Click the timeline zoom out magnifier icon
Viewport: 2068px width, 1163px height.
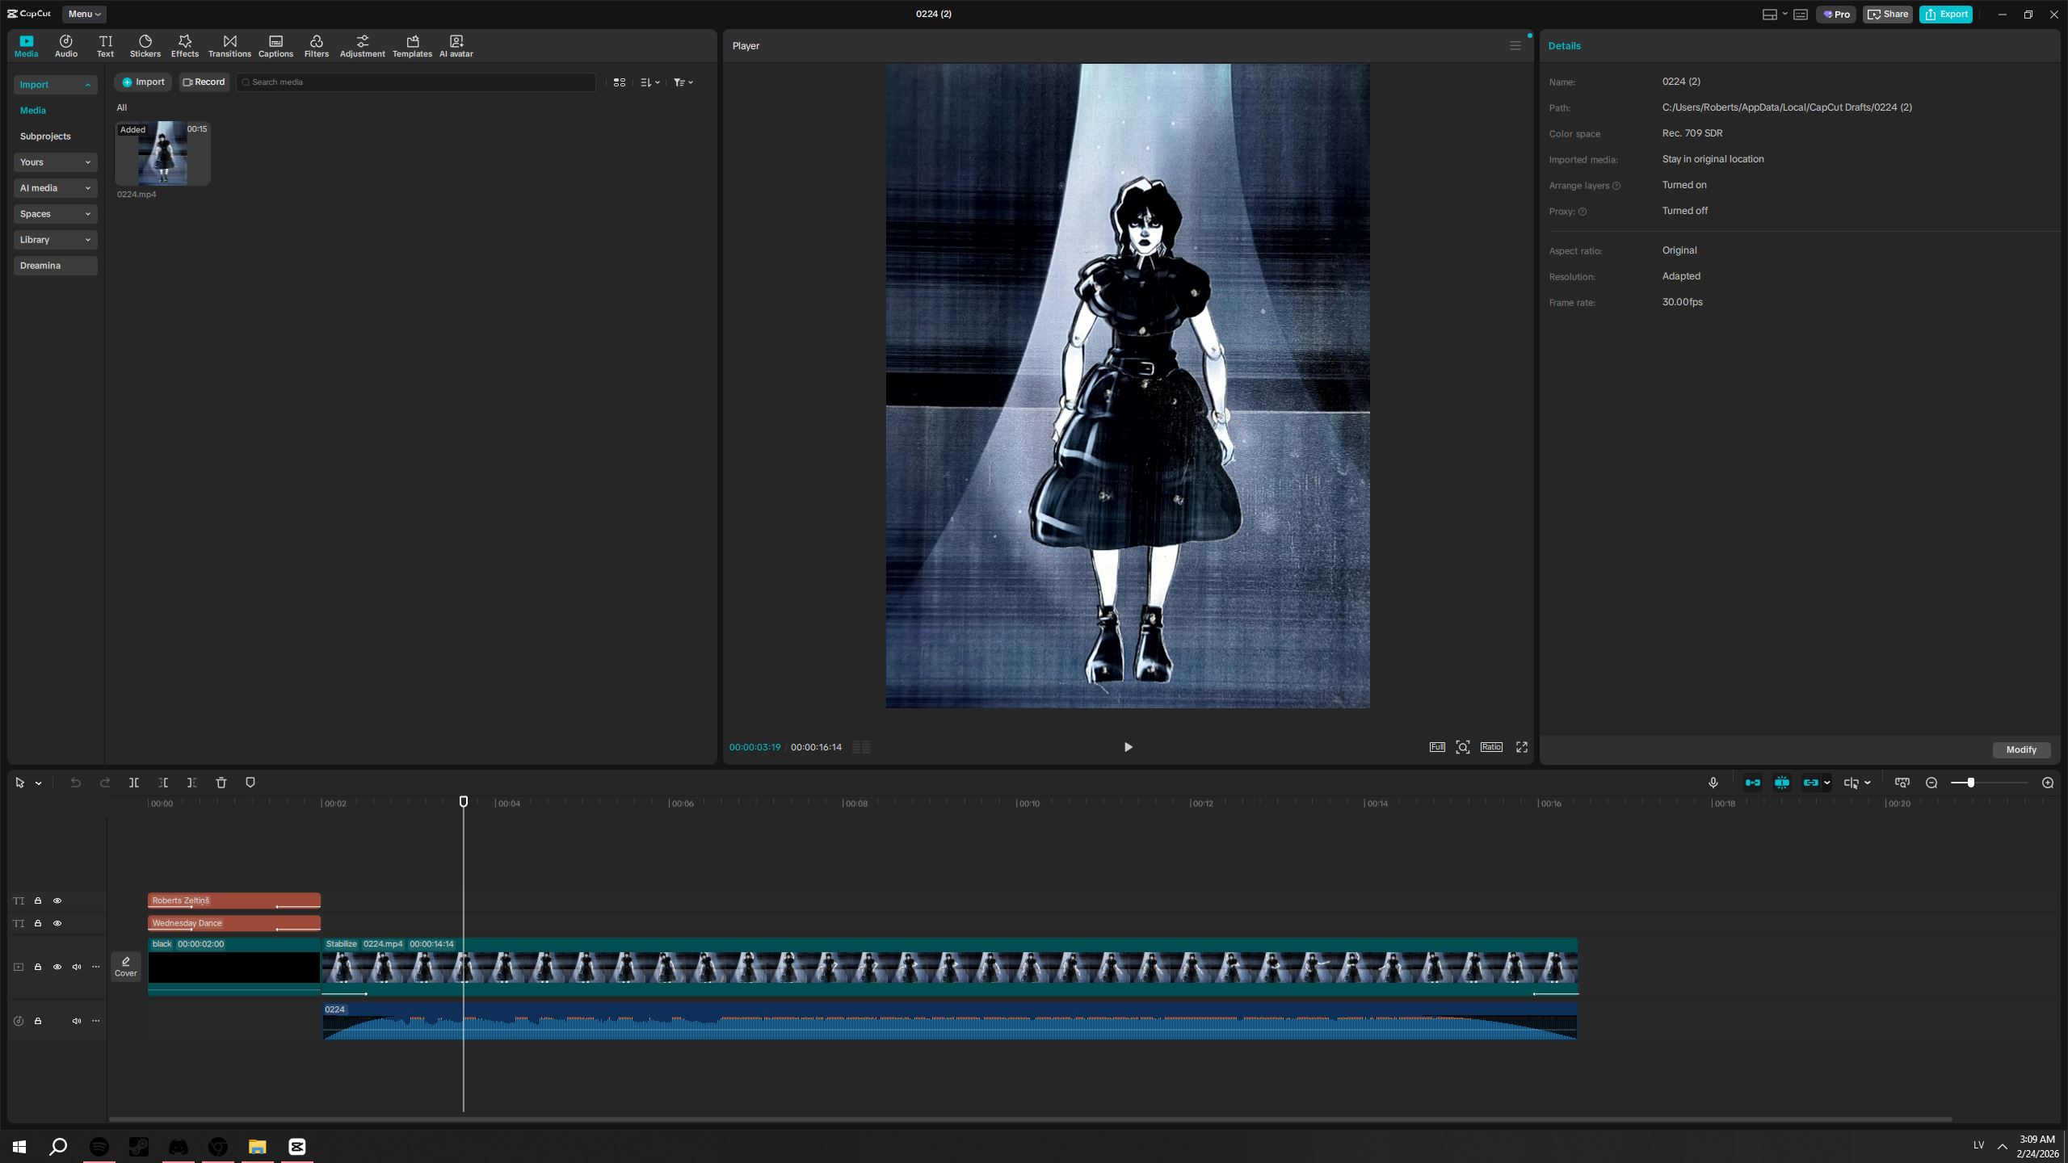pyautogui.click(x=1931, y=783)
